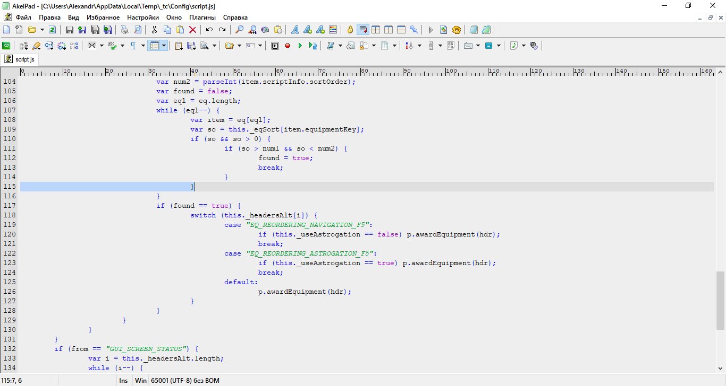Toggle the paragraph mark symbols display
The image size is (726, 386).
pyautogui.click(x=133, y=46)
